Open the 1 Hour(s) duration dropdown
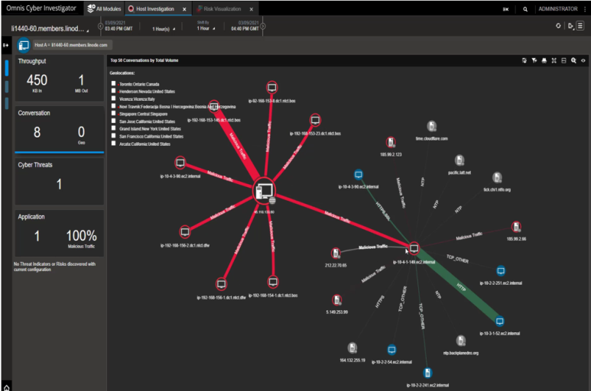591x391 pixels. (x=164, y=29)
